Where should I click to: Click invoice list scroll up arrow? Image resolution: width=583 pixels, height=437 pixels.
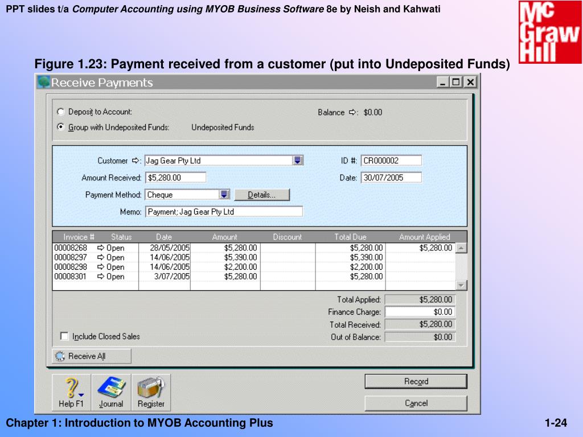coord(461,248)
